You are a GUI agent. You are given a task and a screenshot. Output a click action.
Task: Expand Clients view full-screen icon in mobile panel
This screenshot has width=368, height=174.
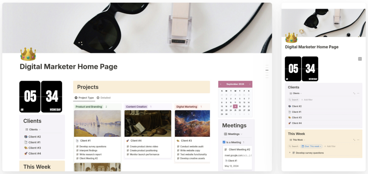point(354,93)
